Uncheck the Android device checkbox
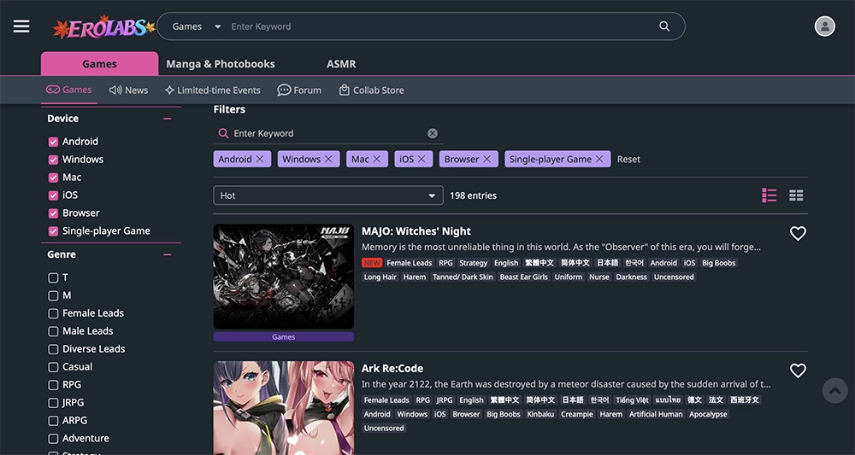This screenshot has width=855, height=455. pos(53,142)
